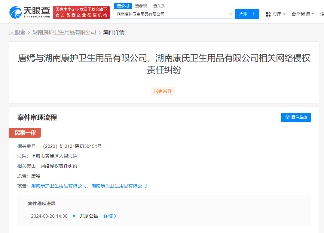Click plaintiff name 唐嫣

[x=36, y=176]
